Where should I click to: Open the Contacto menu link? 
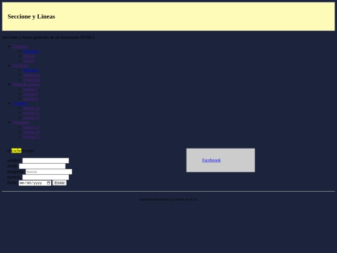pos(20,104)
